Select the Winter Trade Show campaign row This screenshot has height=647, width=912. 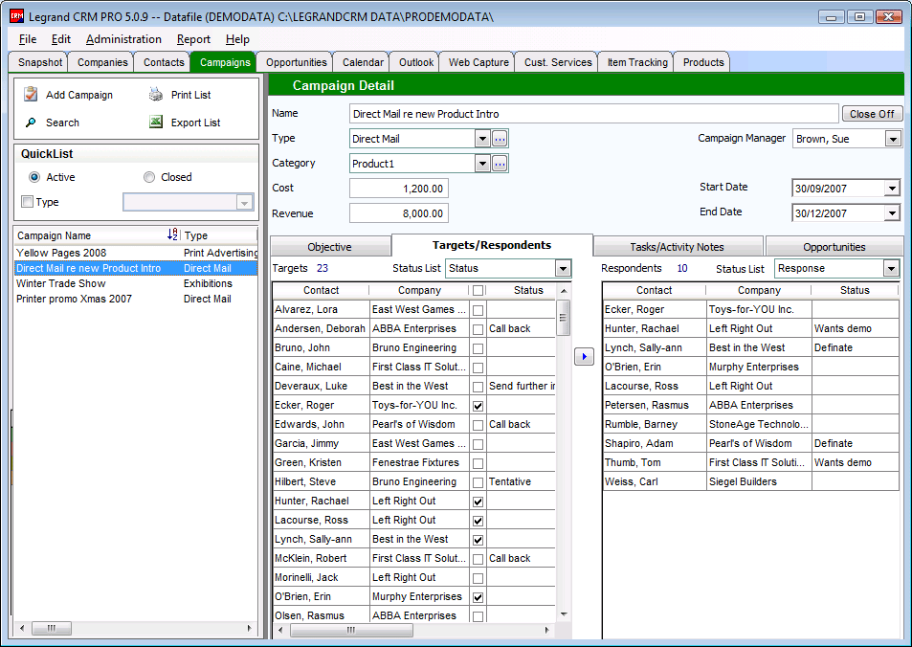(136, 283)
